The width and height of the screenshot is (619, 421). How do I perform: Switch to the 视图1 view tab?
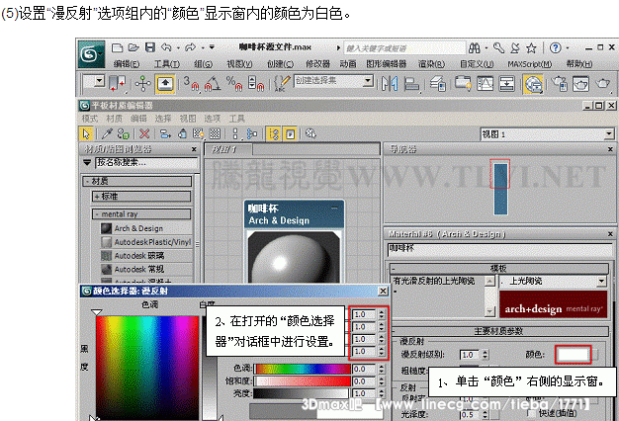click(x=227, y=149)
